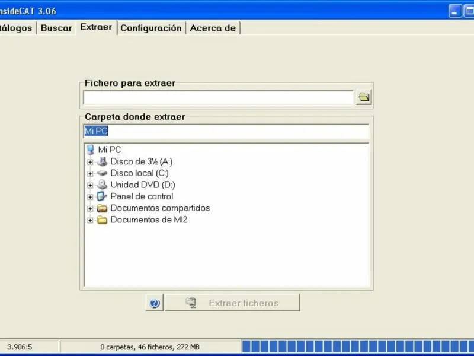The height and width of the screenshot is (356, 474).
Task: Minimize the InsideCAT window
Action: tap(455, 11)
